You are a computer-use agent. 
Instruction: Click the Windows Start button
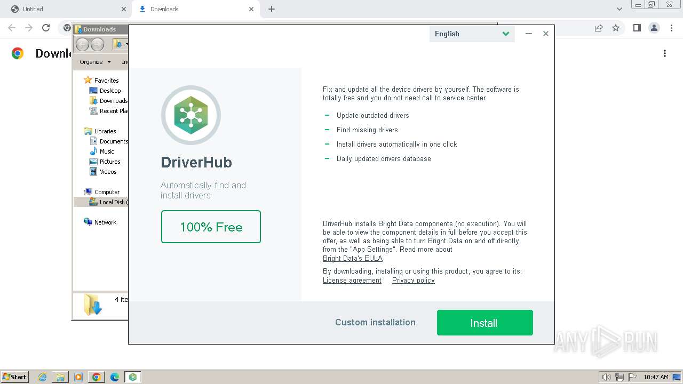pyautogui.click(x=14, y=377)
